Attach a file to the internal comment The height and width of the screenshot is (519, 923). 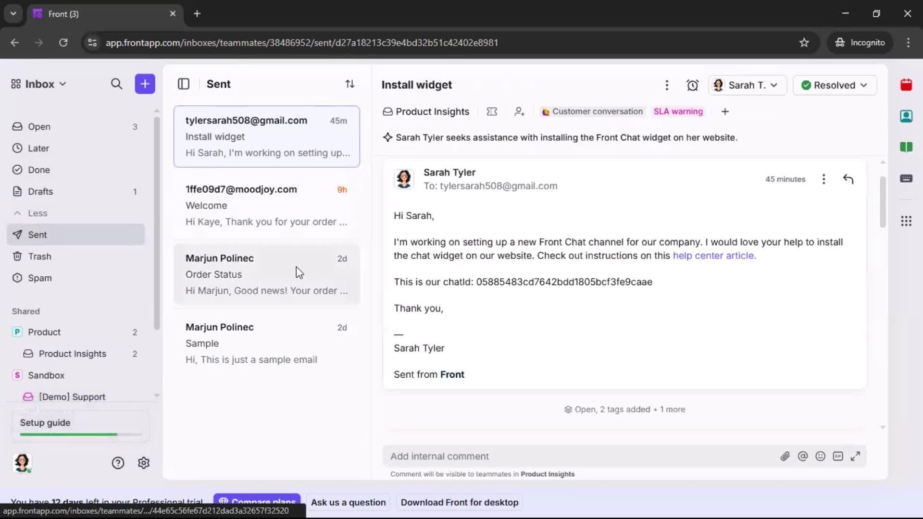pos(786,456)
